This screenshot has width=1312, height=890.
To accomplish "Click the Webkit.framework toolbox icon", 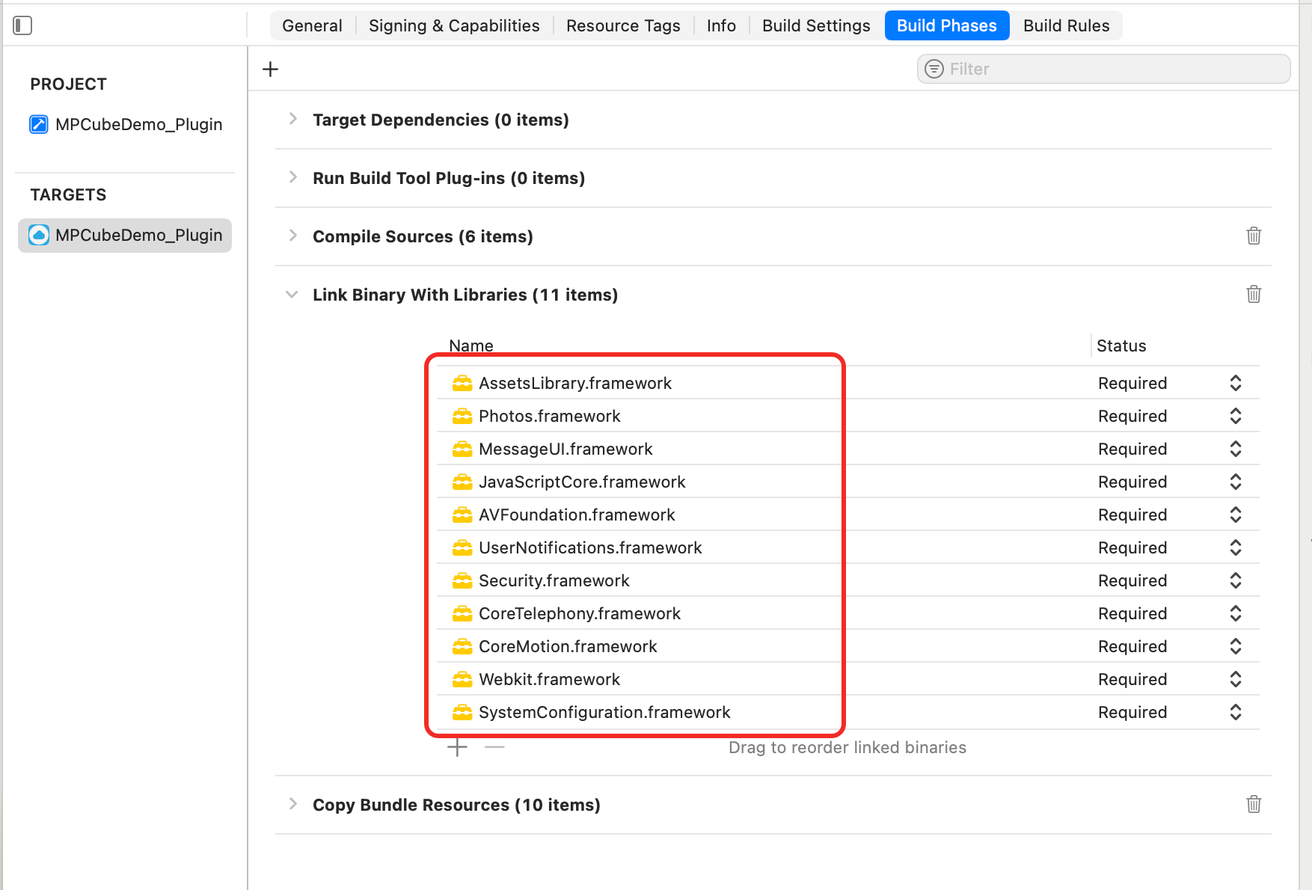I will (462, 679).
